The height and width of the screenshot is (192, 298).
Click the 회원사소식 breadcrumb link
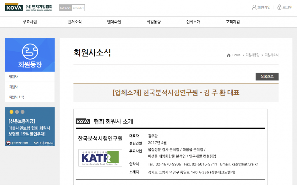click(271, 55)
